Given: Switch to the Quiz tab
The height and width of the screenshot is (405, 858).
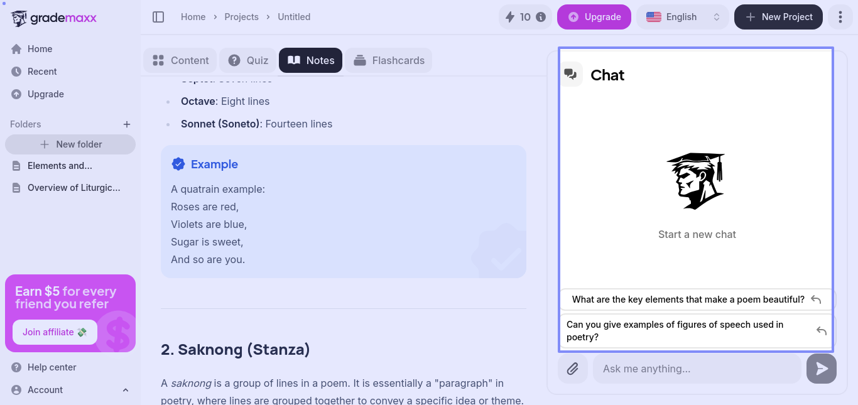Looking at the screenshot, I should [248, 60].
